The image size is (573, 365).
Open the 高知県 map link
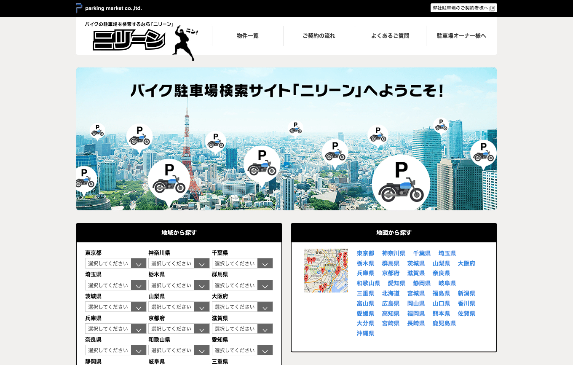391,314
